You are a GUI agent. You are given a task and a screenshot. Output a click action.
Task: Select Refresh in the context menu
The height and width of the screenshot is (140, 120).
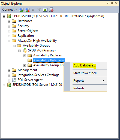click(x=79, y=88)
